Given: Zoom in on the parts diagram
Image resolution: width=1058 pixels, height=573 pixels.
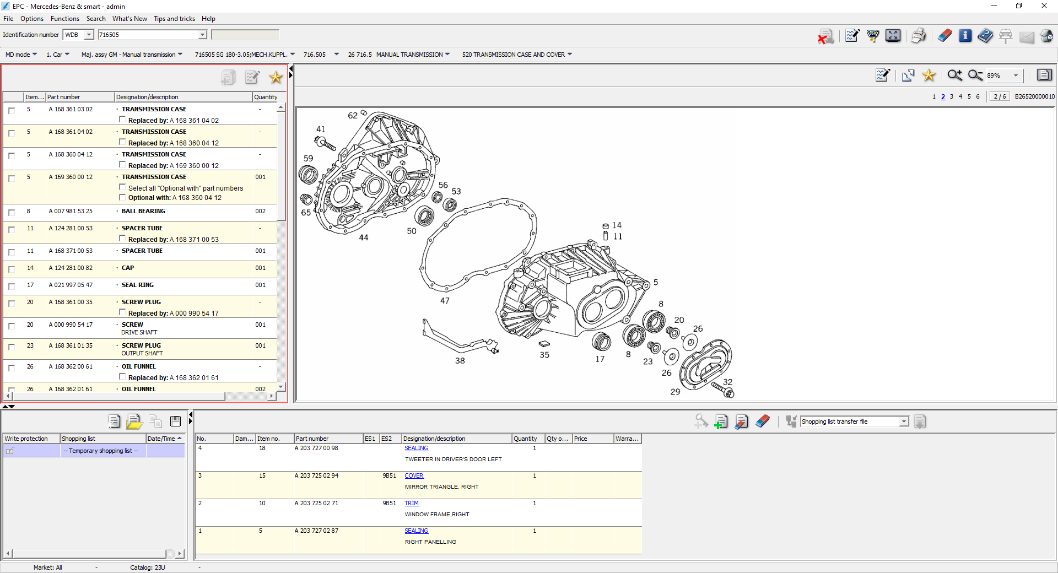Looking at the screenshot, I should coord(954,75).
